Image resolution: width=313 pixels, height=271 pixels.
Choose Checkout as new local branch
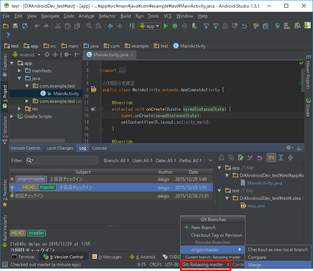click(278, 250)
